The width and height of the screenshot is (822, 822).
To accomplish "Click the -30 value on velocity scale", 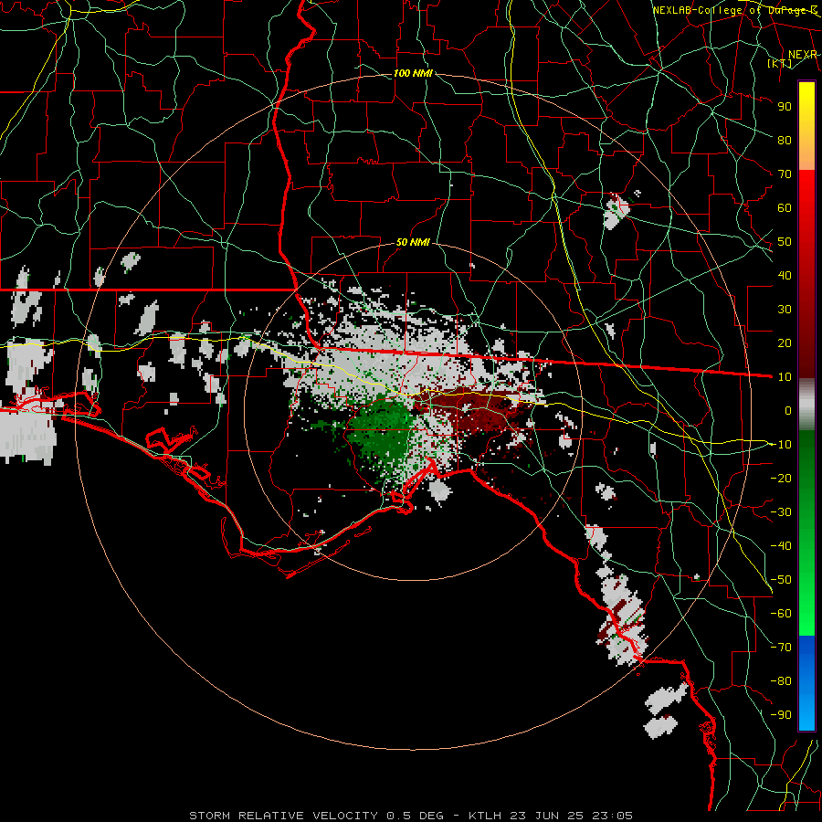I will pyautogui.click(x=781, y=512).
